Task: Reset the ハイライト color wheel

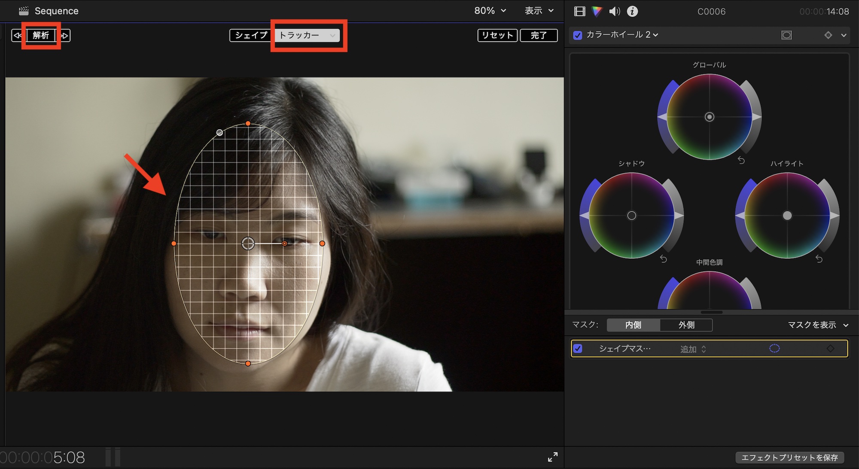Action: pyautogui.click(x=819, y=259)
